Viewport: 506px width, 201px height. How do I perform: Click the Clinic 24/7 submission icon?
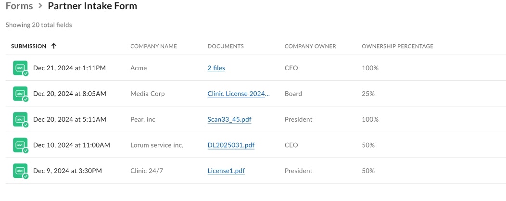click(x=20, y=171)
